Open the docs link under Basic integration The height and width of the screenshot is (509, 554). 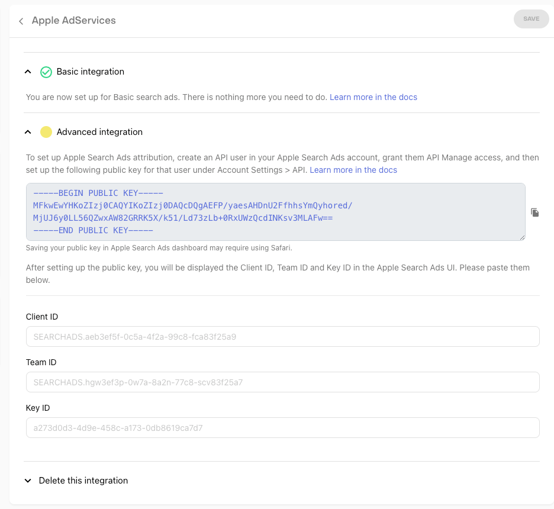tap(373, 97)
